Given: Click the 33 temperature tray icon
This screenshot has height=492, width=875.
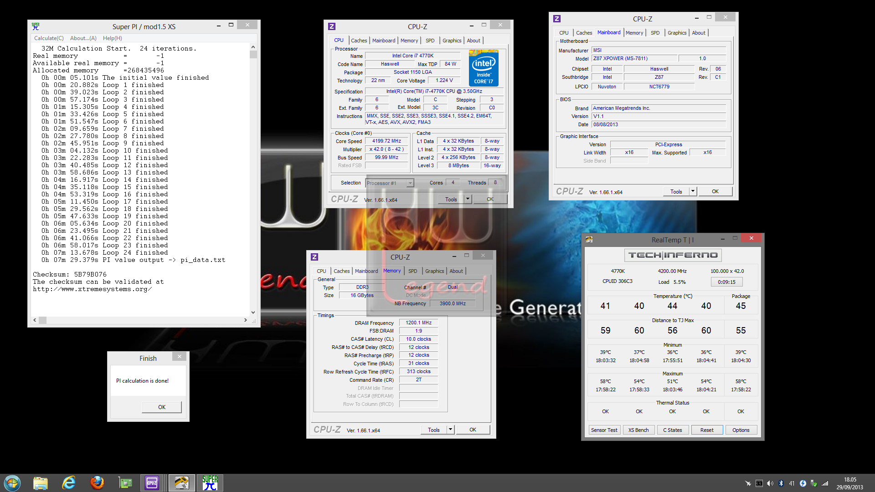Looking at the screenshot, I should tap(759, 483).
